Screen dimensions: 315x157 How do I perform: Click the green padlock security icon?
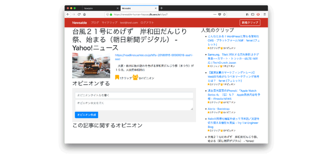click(111, 14)
